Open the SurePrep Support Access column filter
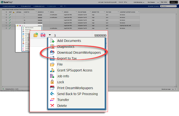Viewport: 179px width, 116px height. (x=139, y=12)
